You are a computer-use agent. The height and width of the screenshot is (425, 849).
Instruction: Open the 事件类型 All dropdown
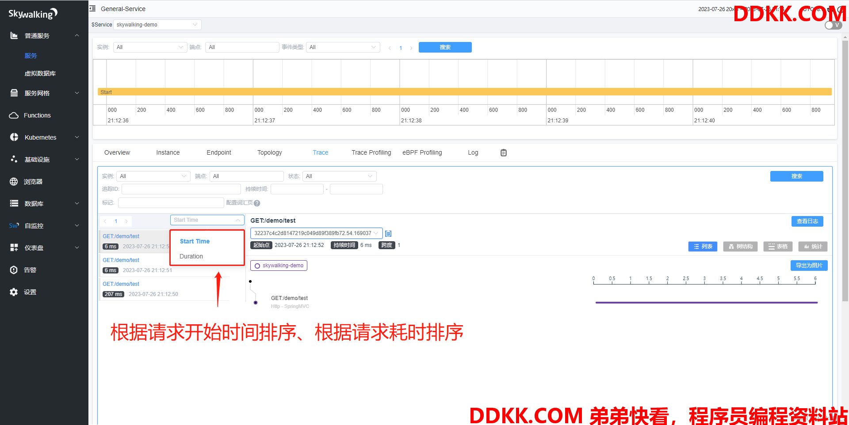(343, 47)
